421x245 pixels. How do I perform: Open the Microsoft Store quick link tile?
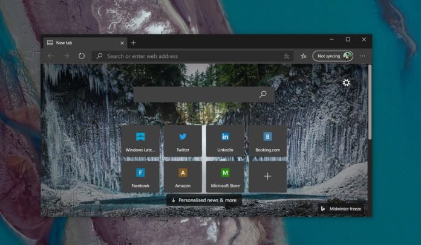click(x=225, y=176)
